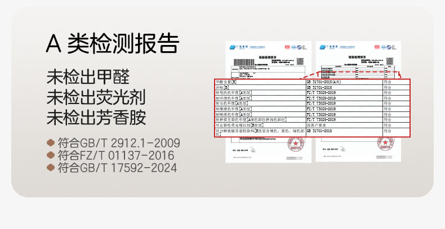Click the '可分解致癌芳香胺染料' row label
The image size is (445, 229).
pos(260,133)
